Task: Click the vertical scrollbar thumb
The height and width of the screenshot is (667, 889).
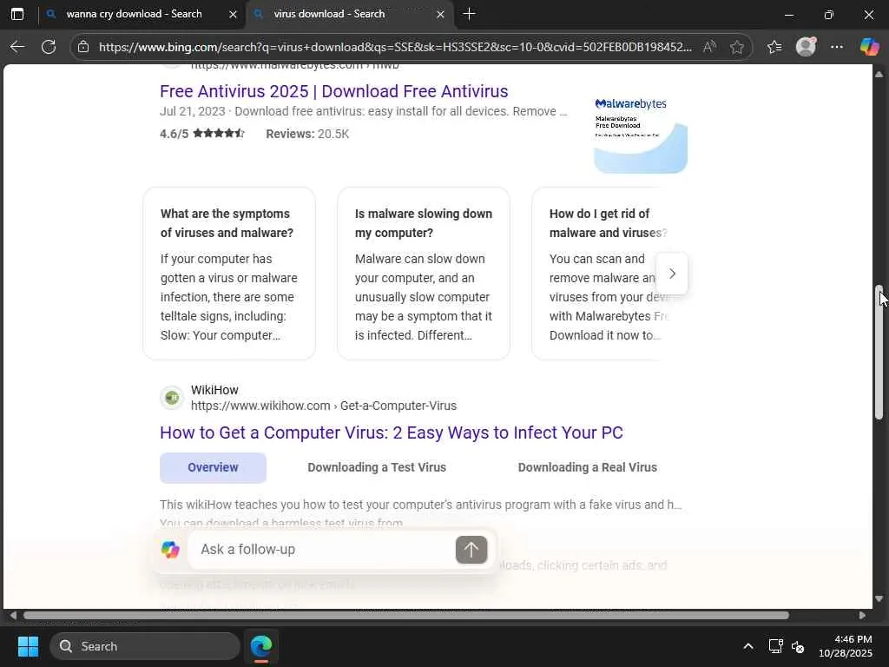Action: [879, 352]
